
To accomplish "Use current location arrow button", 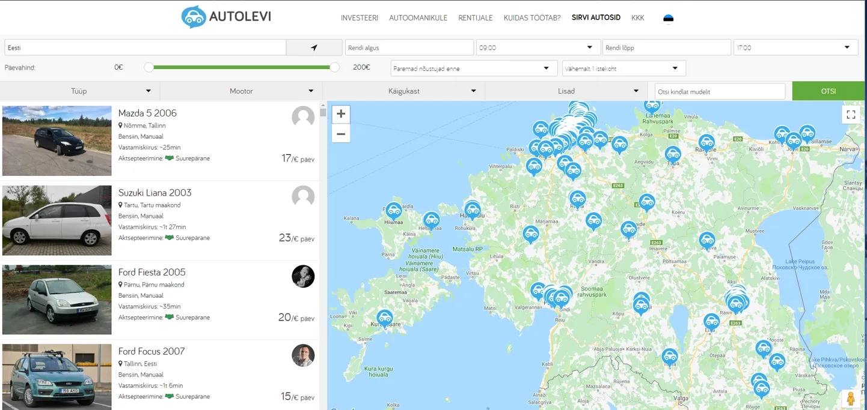I will (314, 47).
